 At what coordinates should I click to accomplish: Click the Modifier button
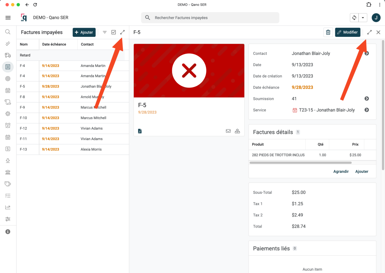[x=347, y=32]
